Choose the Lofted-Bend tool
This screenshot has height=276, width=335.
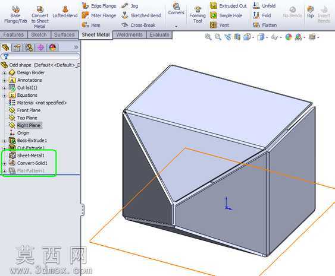(65, 12)
